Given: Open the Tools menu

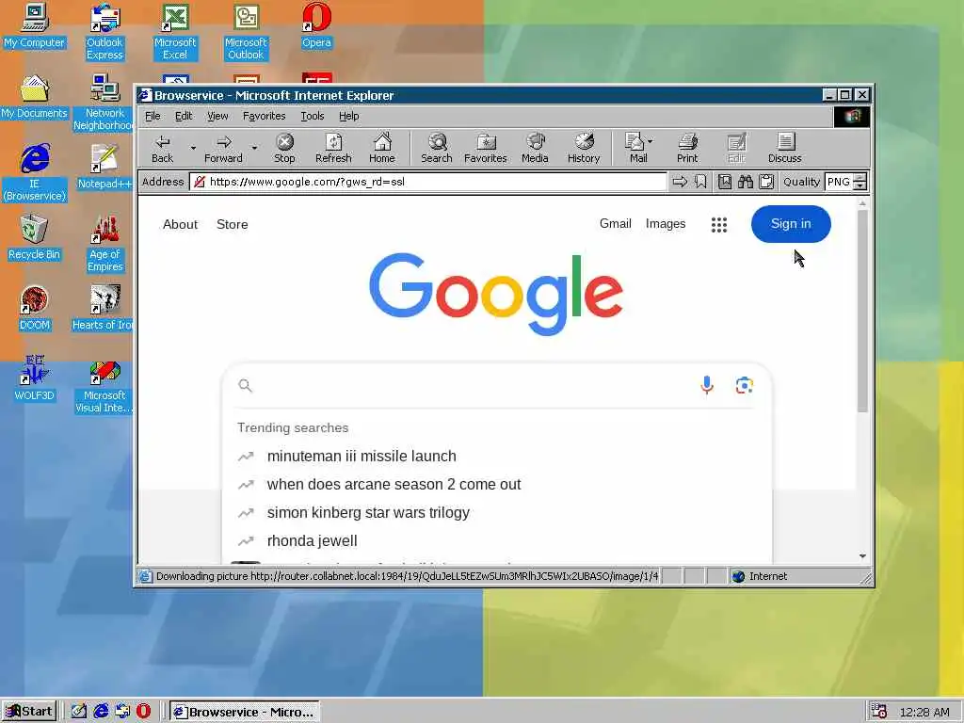Looking at the screenshot, I should click(x=313, y=116).
